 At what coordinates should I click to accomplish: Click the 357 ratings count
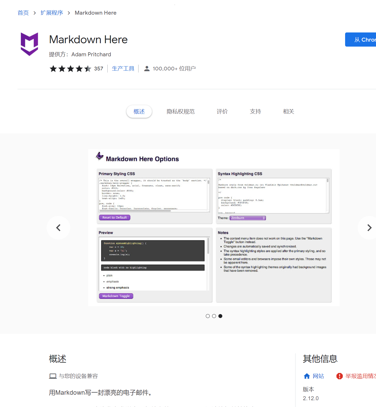click(98, 69)
